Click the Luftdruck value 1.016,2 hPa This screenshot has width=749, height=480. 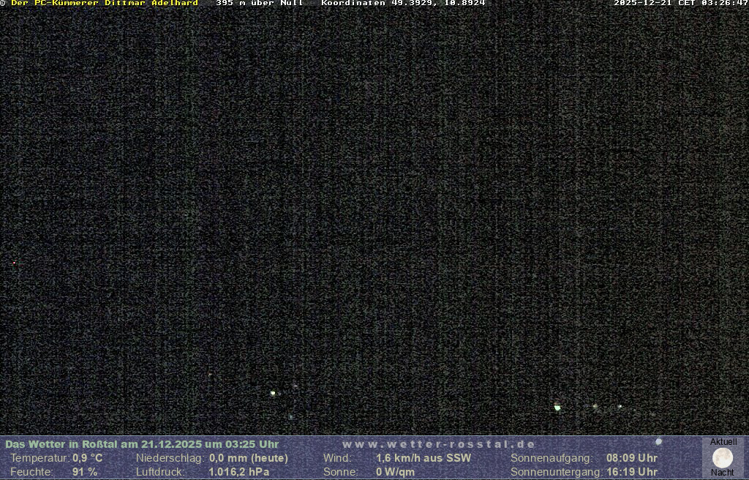click(239, 472)
